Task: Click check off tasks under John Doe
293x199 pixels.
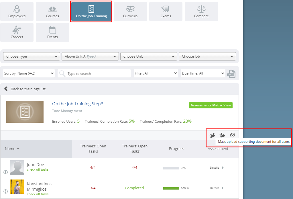Action: click(38, 169)
